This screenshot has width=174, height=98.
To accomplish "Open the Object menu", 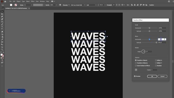I will pyautogui.click(x=18, y=1).
